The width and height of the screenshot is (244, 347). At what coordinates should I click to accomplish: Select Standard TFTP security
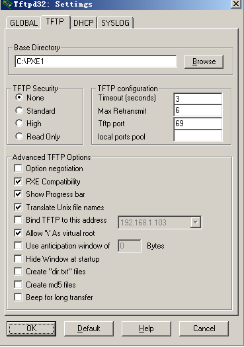click(x=19, y=110)
